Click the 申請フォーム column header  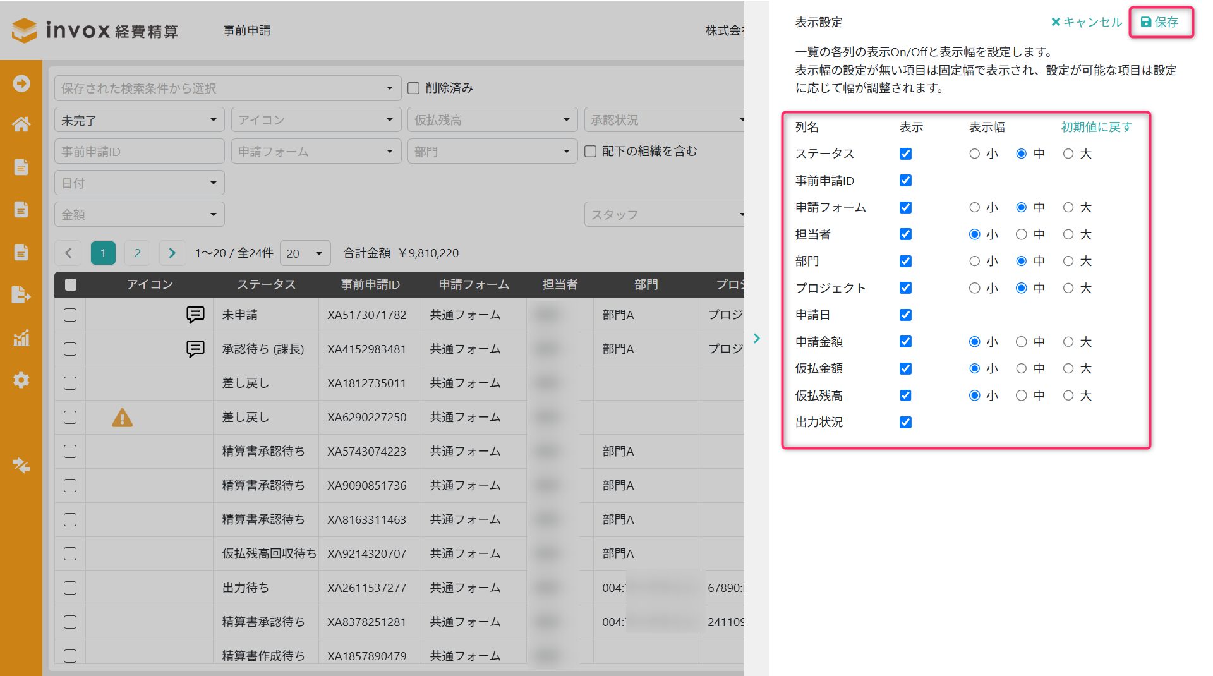pyautogui.click(x=473, y=285)
